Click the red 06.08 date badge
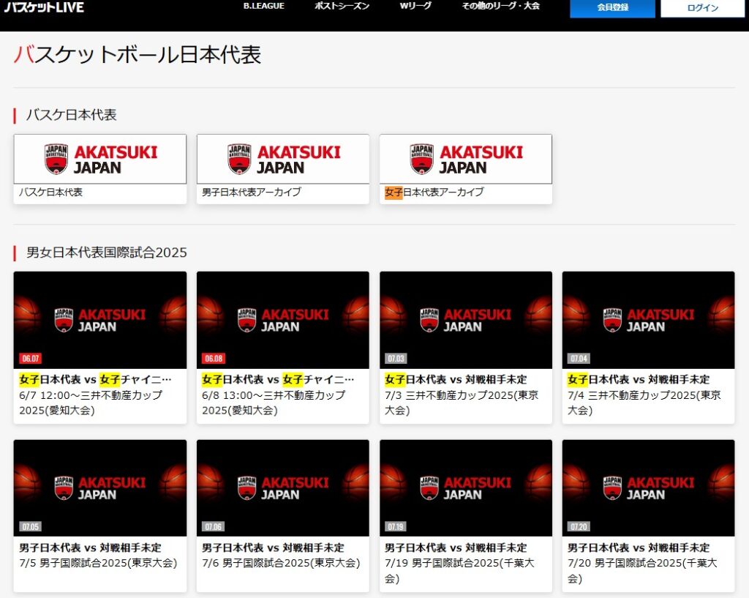Image resolution: width=749 pixels, height=598 pixels. coord(214,359)
